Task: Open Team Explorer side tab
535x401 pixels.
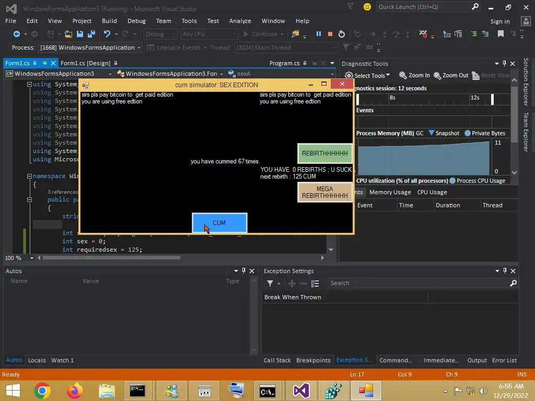Action: 526,132
